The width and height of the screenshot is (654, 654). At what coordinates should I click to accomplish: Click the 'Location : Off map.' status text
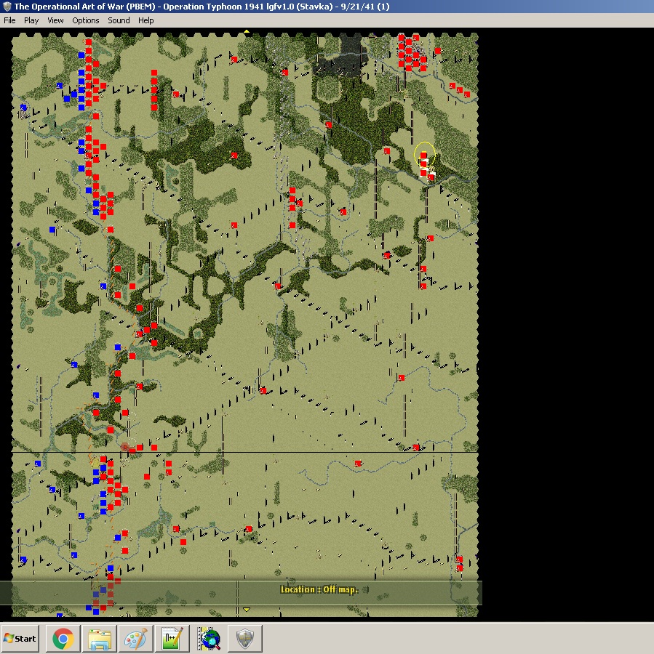[319, 589]
